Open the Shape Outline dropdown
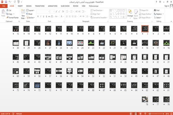The image size is (173, 115). point(145,14)
